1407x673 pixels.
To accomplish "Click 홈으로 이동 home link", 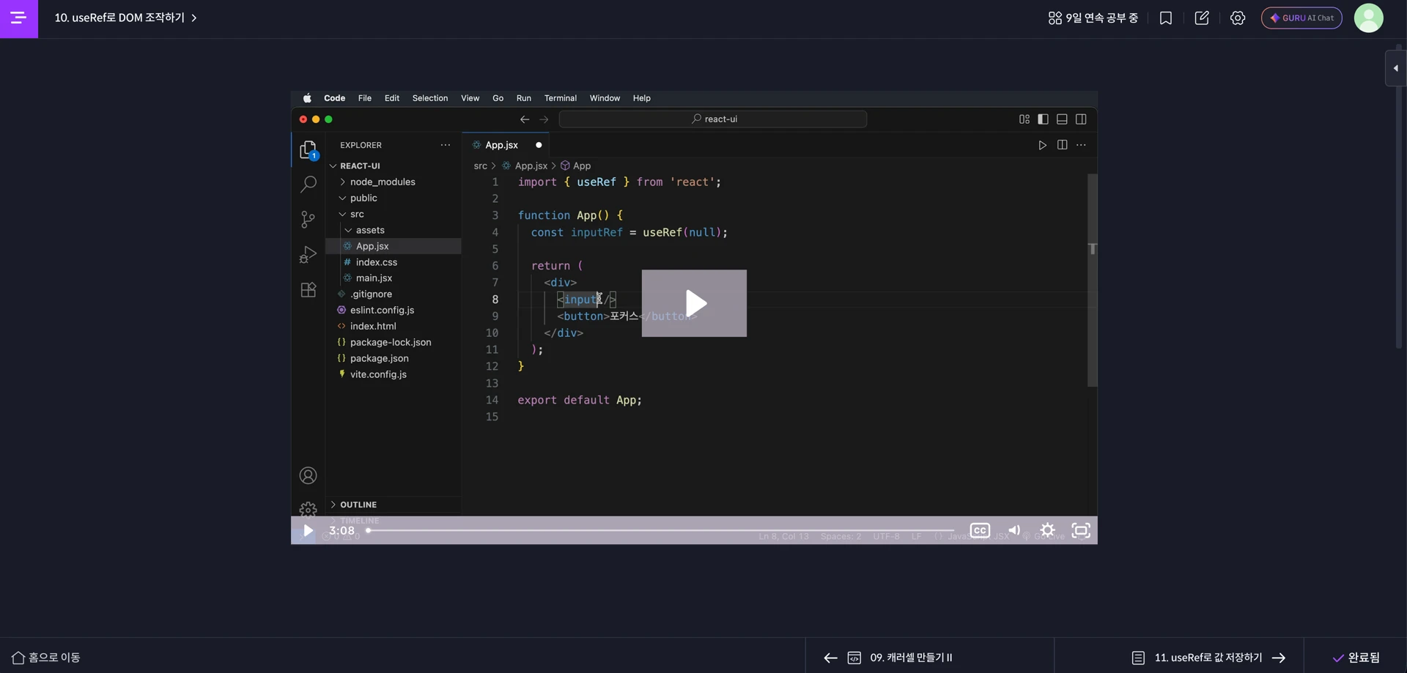I will [x=46, y=658].
